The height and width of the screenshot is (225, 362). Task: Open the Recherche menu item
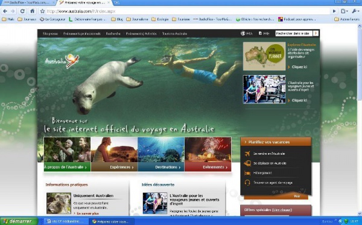(x=113, y=33)
